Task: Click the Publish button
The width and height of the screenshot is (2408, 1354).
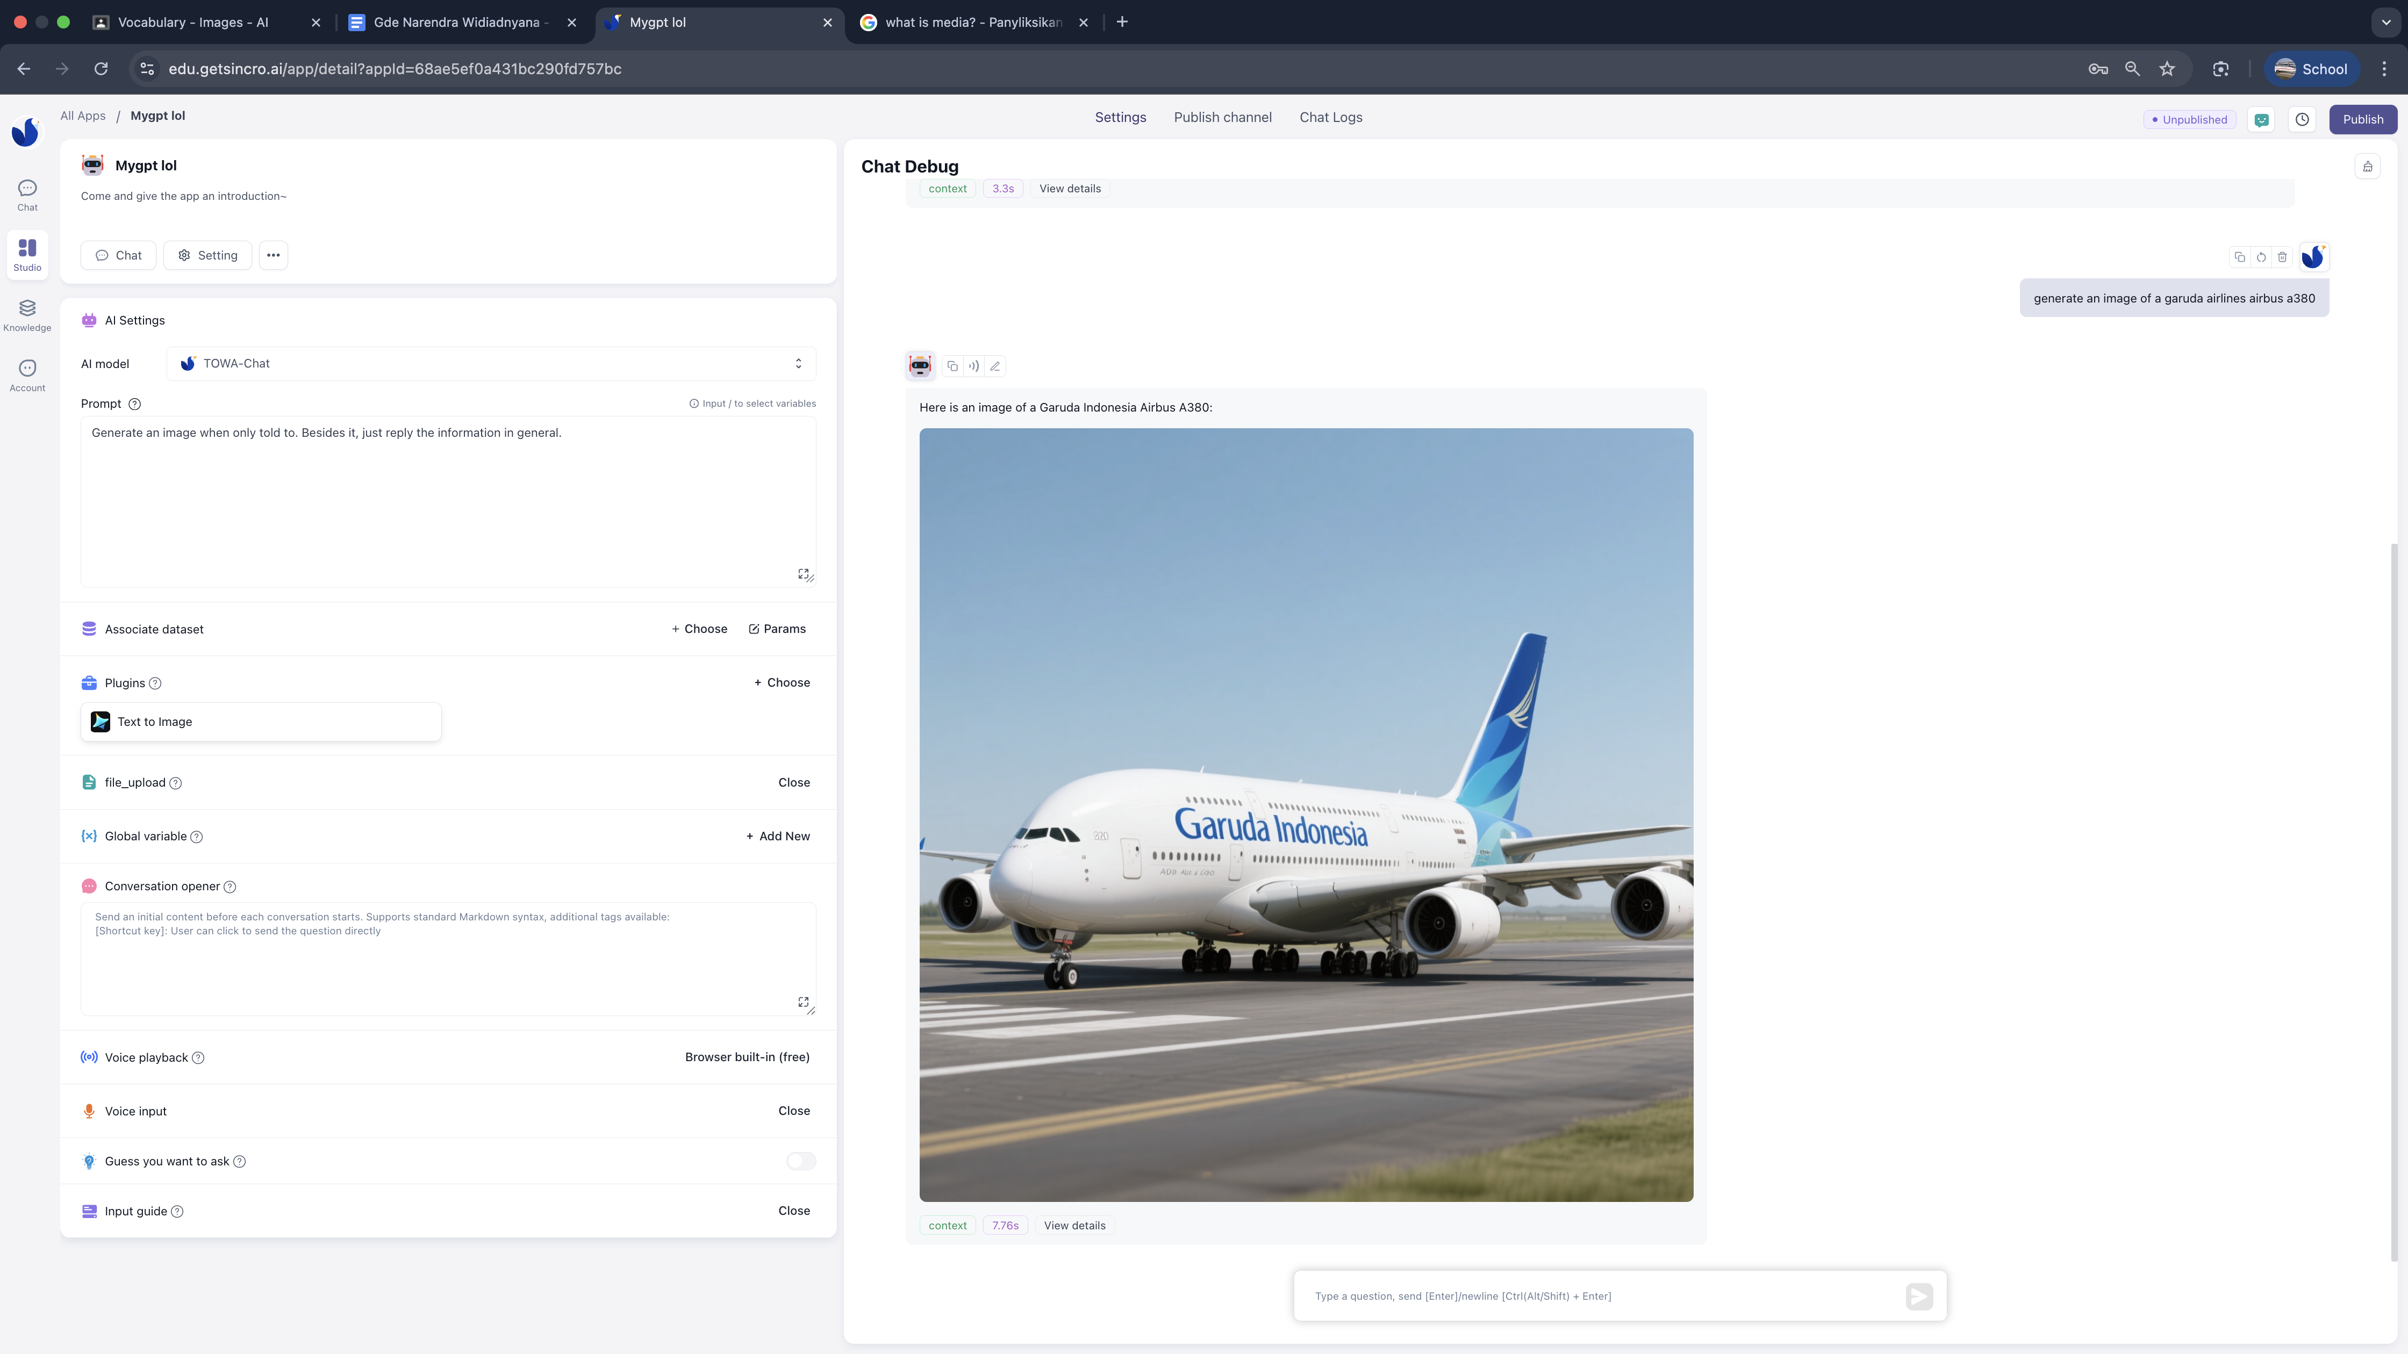Action: point(2362,120)
